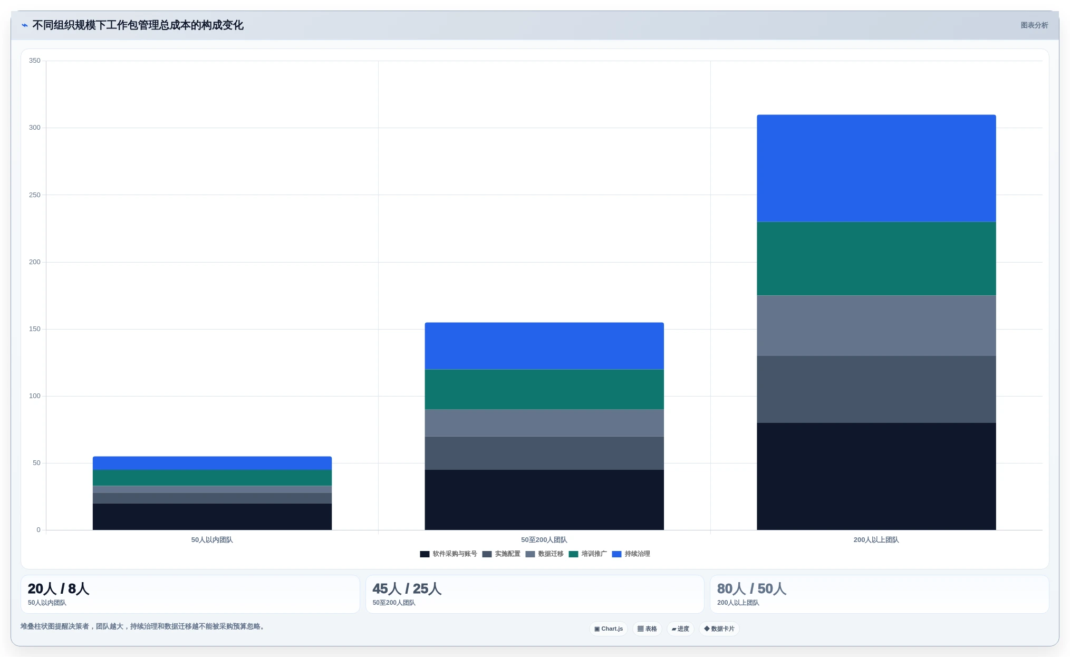
Task: Click the green 培训推广 segment of 200人以上团队 bar
Action: click(x=876, y=258)
